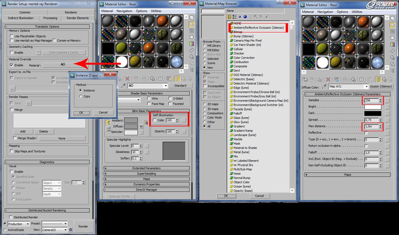Open Camera02 view dropdown
399x235 pixels.
click(55, 230)
